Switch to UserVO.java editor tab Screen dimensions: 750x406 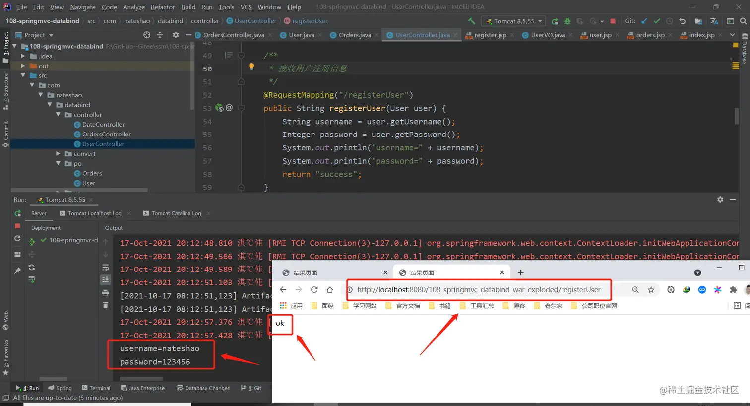tap(548, 35)
